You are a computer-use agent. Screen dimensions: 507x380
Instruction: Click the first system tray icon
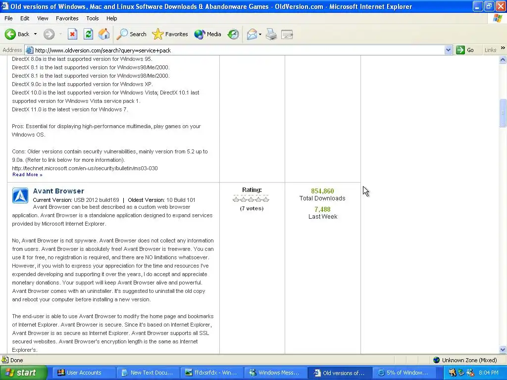453,373
